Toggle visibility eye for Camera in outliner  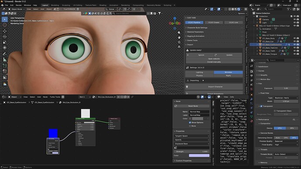point(294,19)
